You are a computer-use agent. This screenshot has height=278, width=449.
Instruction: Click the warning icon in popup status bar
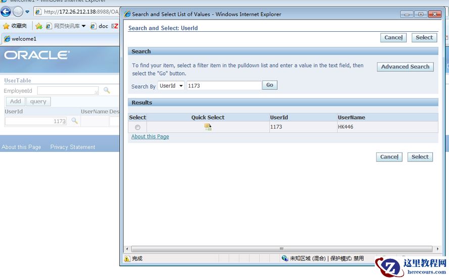[127, 258]
